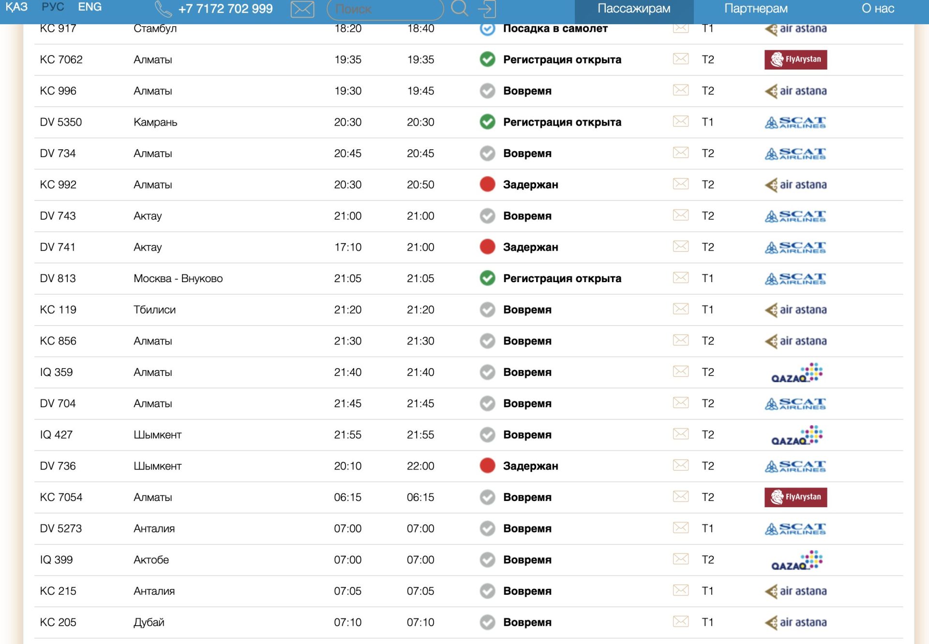This screenshot has width=929, height=644.
Task: Open the Партнерам tab
Action: 756,9
